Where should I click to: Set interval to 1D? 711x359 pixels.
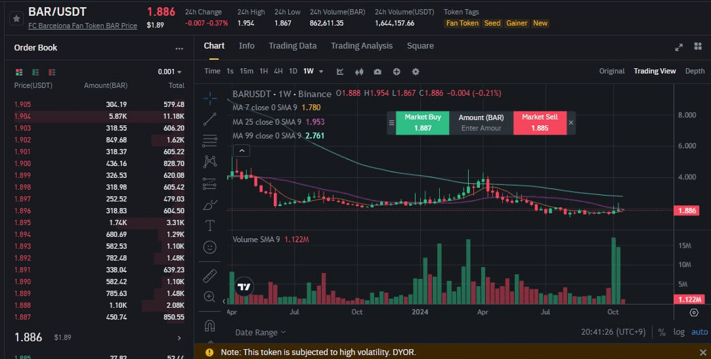[293, 71]
